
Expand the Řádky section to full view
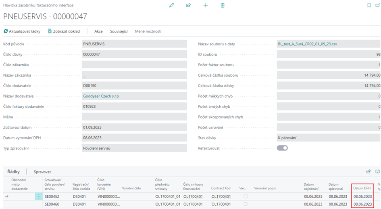377,171
